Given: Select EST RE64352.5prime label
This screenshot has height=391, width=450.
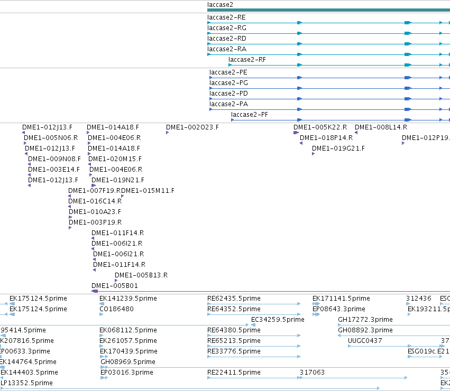Looking at the screenshot, I should coord(234,310).
